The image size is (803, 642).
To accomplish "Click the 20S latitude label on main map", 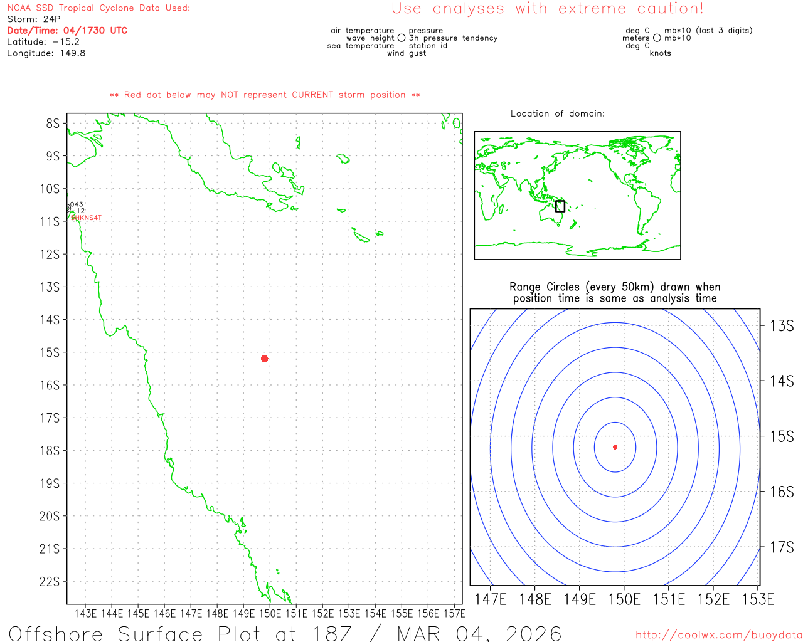I will tap(50, 516).
